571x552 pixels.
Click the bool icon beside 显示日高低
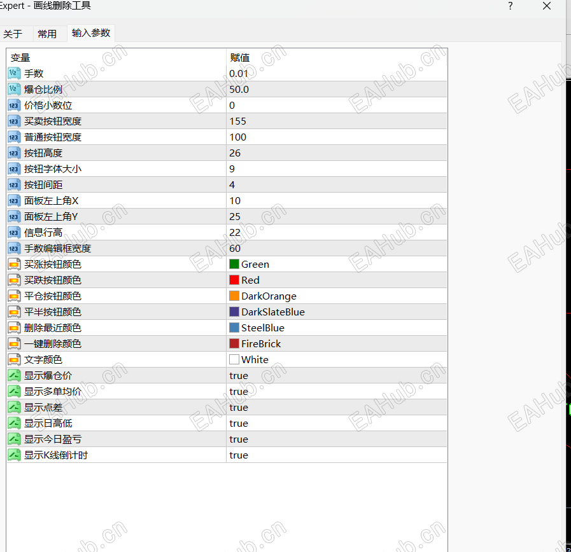(x=14, y=423)
